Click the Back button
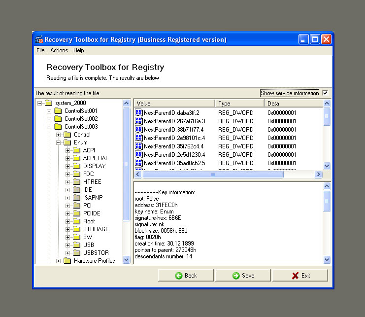 tap(186, 276)
